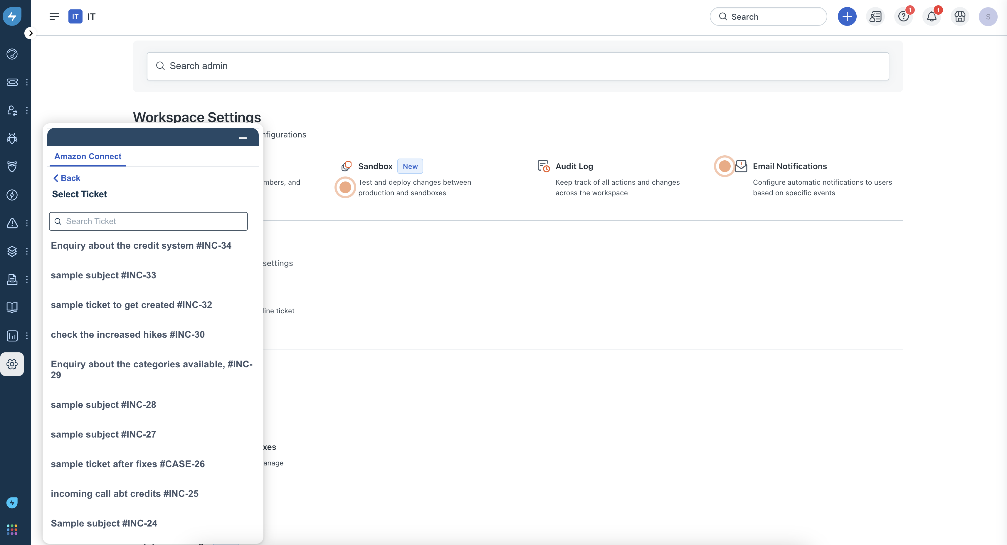The image size is (1007, 545).
Task: Click the blue plus new item button
Action: [x=847, y=17]
